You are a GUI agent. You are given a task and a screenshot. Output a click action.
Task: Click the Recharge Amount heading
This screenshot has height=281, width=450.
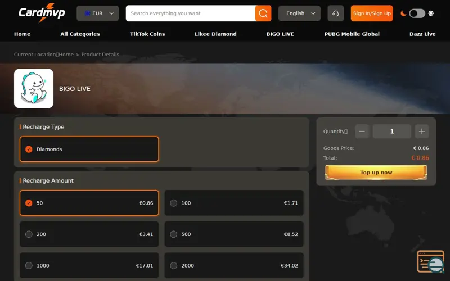(x=48, y=180)
